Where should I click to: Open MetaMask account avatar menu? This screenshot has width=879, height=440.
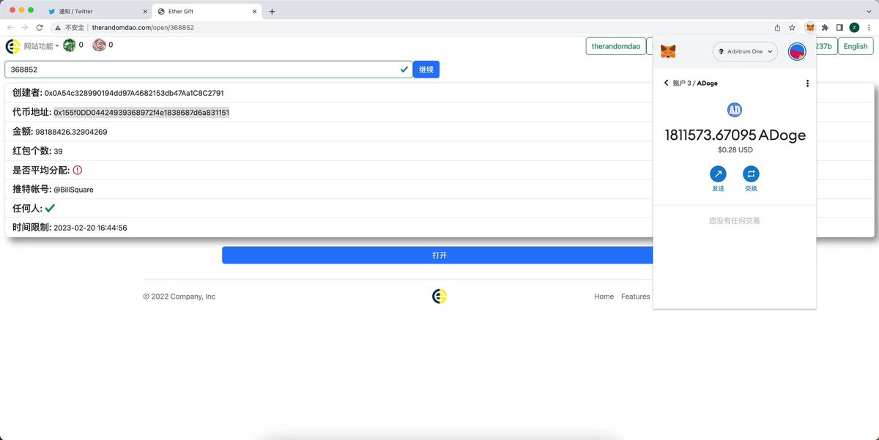tap(797, 51)
